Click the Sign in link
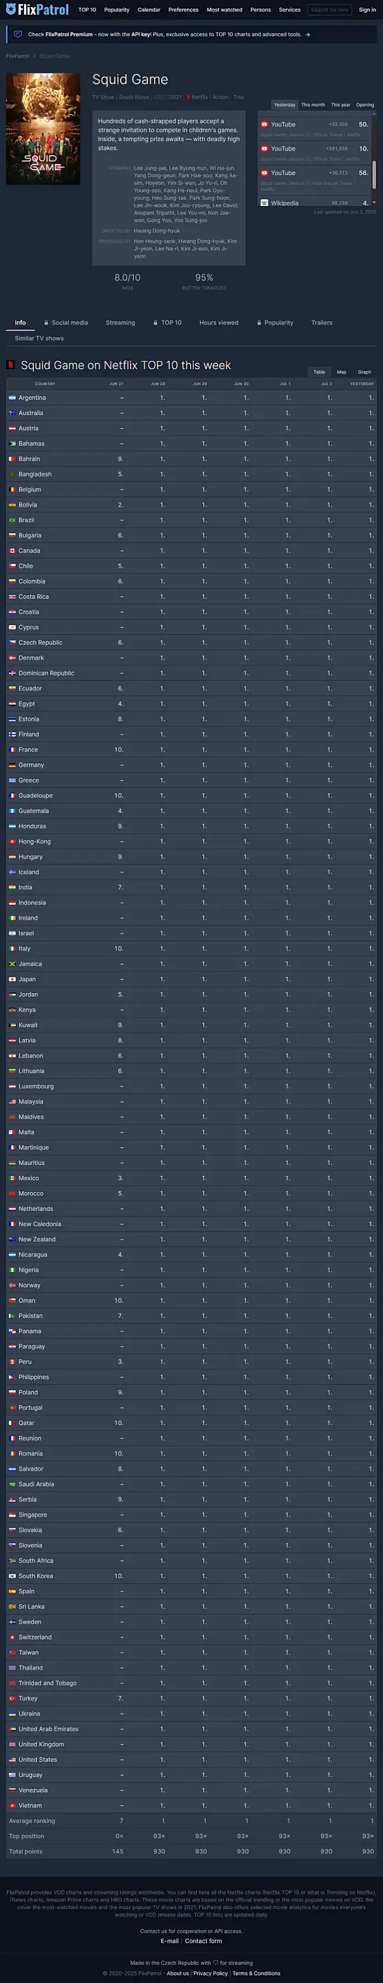383x1983 pixels. [367, 10]
